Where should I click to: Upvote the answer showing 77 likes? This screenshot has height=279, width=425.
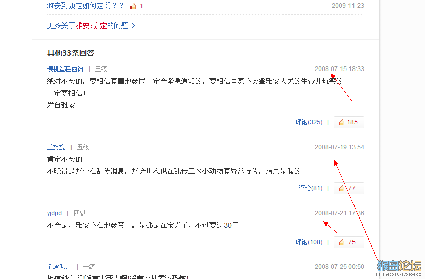click(x=349, y=188)
